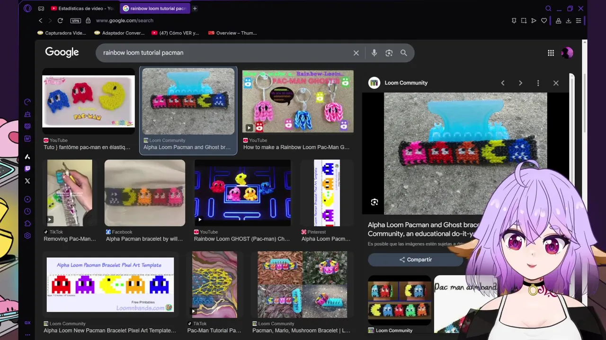Open extensions cube icon in sidebar
This screenshot has height=340, width=606.
point(27,224)
